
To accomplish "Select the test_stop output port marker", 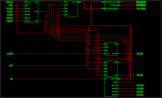I will pos(140,95).
